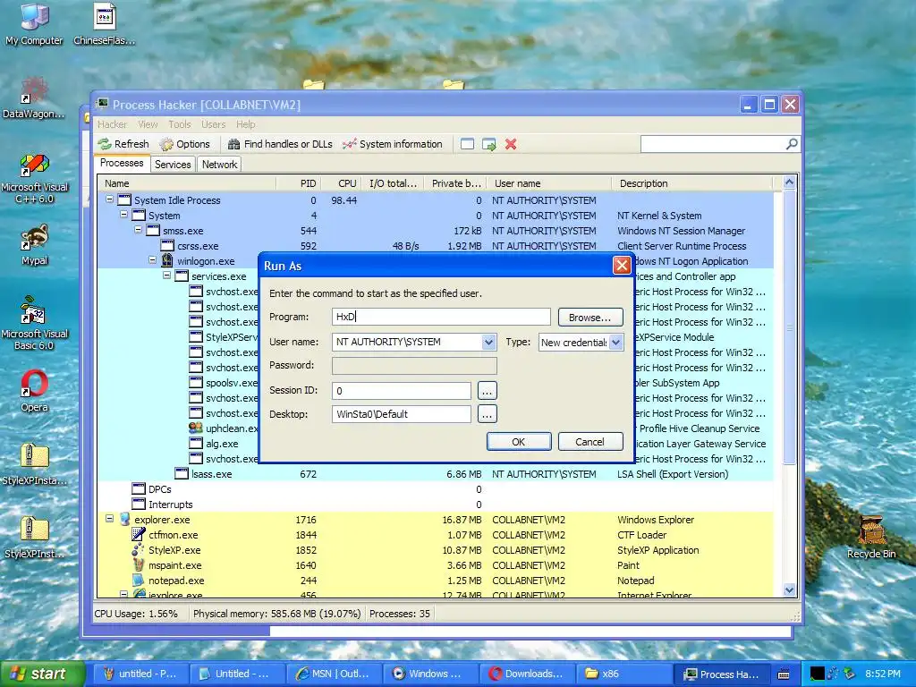
Task: Switch to x86 folder taskbar item
Action: [x=623, y=674]
